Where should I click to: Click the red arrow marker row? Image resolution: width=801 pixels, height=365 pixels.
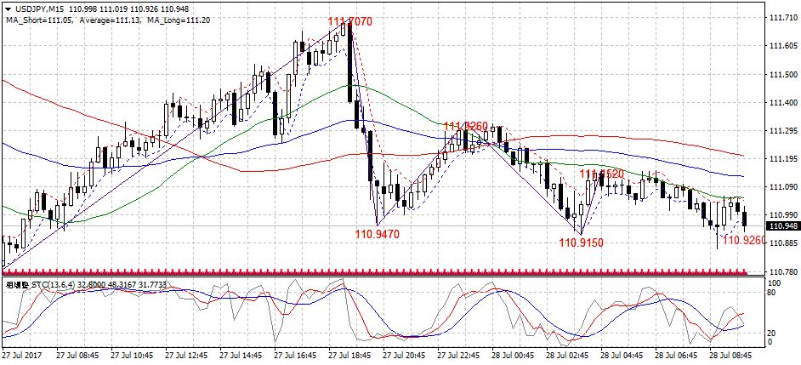374,270
